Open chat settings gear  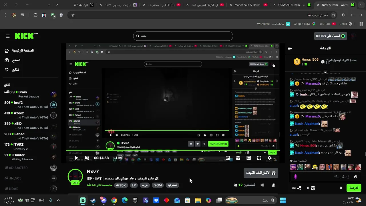[341, 188]
